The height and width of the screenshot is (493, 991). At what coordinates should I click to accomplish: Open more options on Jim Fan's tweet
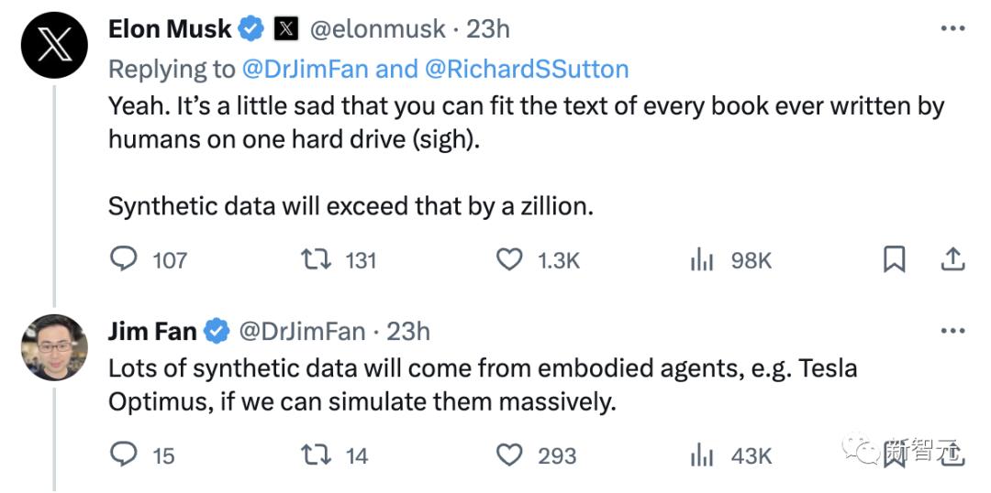(953, 331)
